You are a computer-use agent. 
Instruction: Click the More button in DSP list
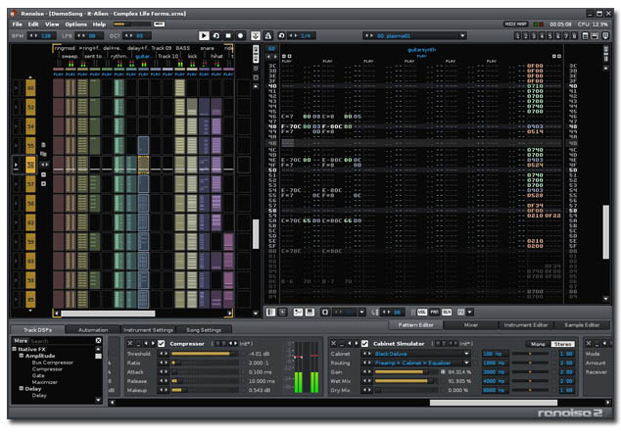(x=21, y=340)
